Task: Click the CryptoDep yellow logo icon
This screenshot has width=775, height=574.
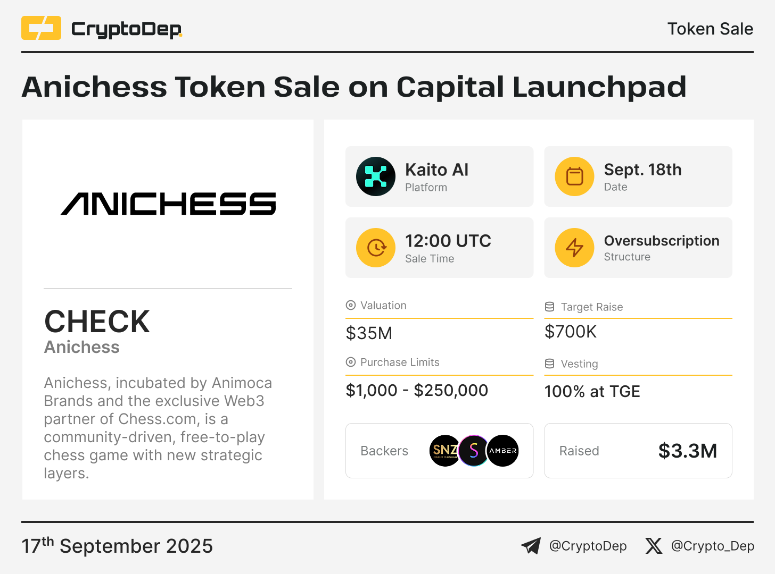Action: [41, 28]
